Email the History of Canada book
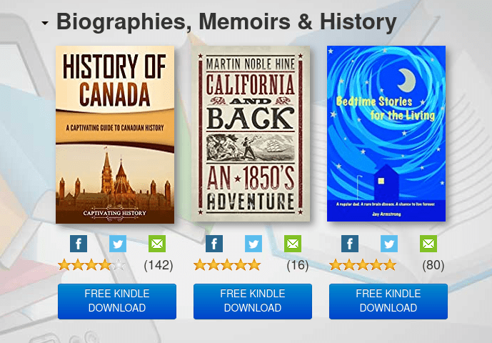This screenshot has width=492, height=343. [157, 244]
